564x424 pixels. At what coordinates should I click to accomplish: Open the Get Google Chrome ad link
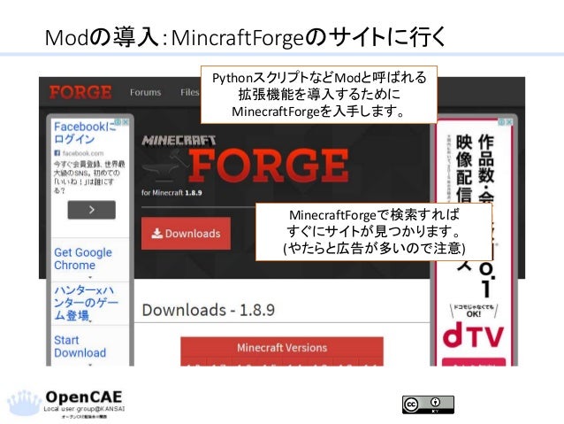[83, 258]
